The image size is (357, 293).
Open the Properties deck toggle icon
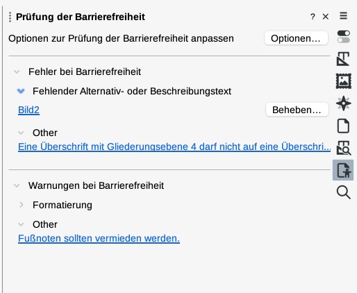click(x=343, y=37)
